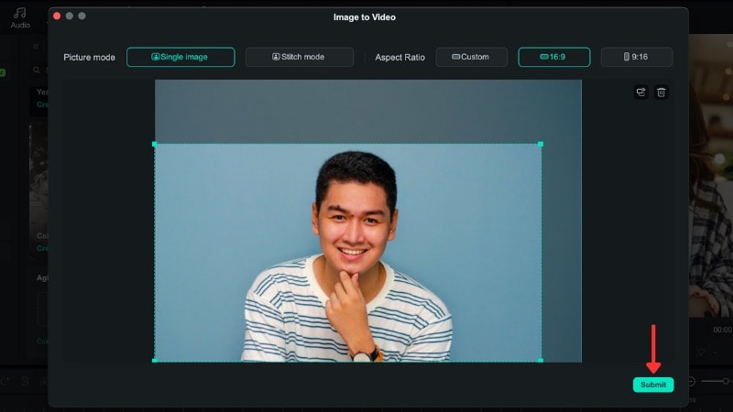Viewport: 733px width, 412px height.
Task: Click bottom-right crop handle
Action: [x=541, y=360]
